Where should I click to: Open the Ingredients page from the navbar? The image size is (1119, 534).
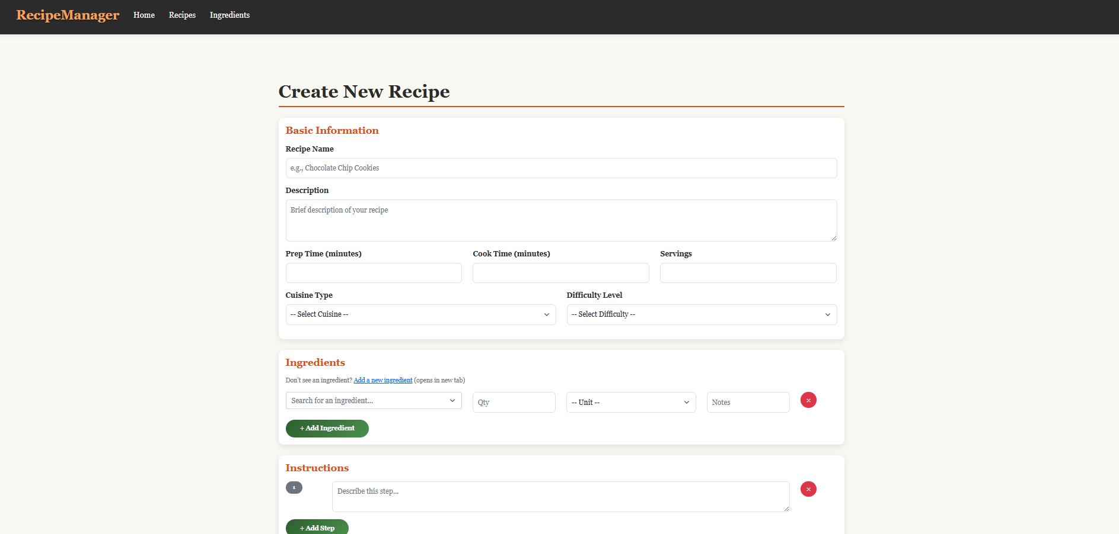[229, 15]
